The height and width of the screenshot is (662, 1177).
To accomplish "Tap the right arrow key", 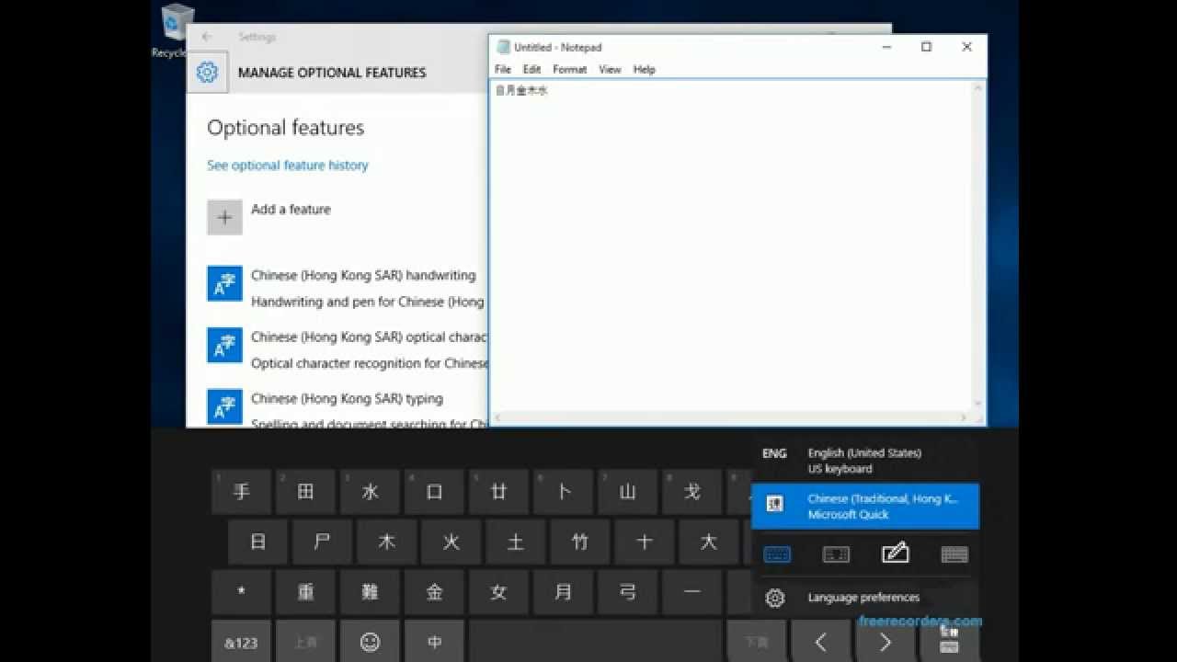I will [x=885, y=642].
